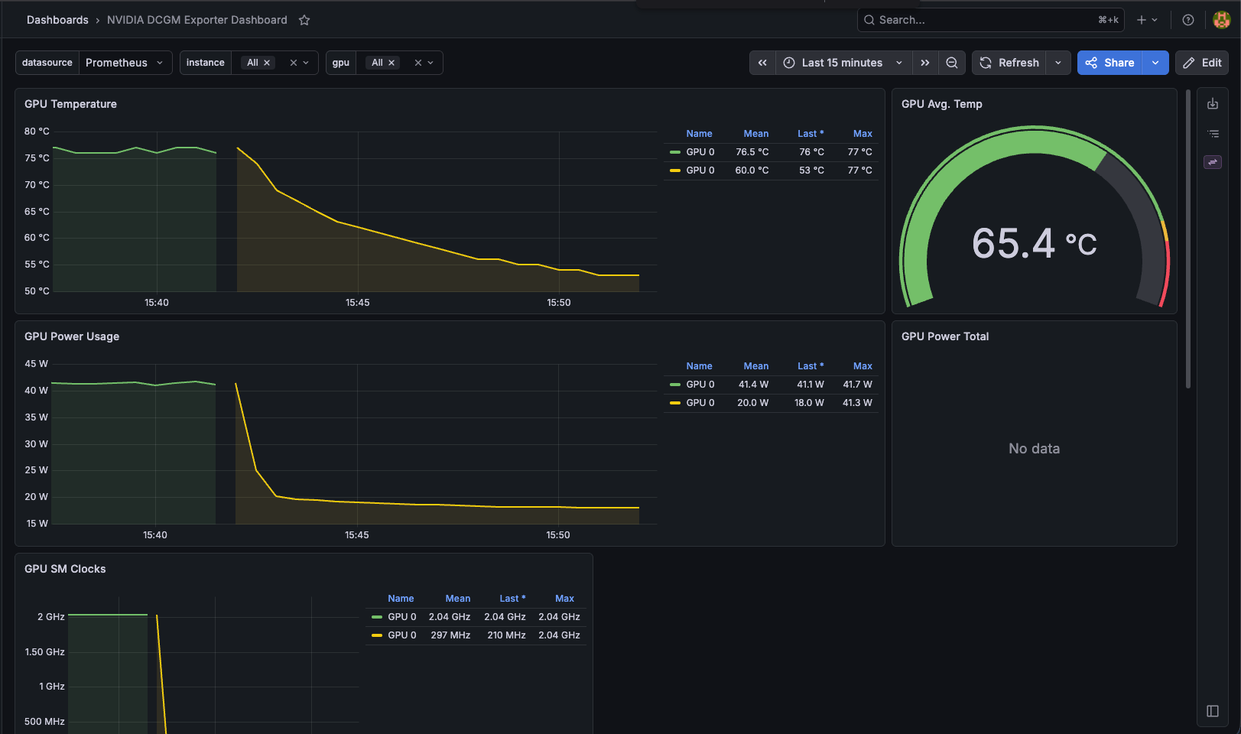The height and width of the screenshot is (734, 1241).
Task: Open GPU Power Usage panel title
Action: click(x=72, y=336)
